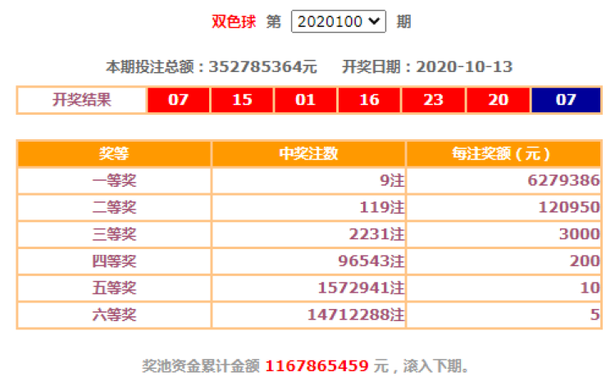
Task: Select red ball number 16
Action: pos(369,100)
